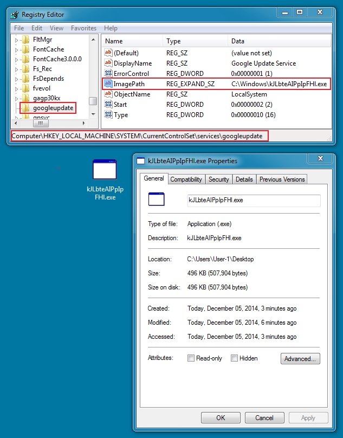
Task: Click the gagp30kx folder icon
Action: [x=25, y=98]
